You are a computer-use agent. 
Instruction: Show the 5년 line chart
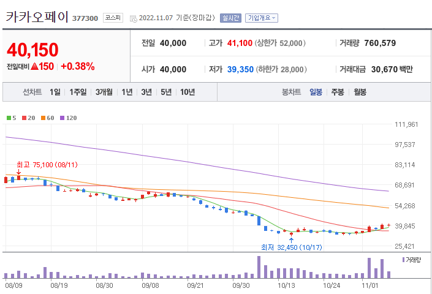(x=166, y=92)
